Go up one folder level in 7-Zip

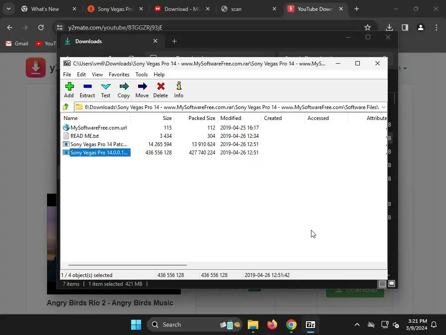point(66,107)
